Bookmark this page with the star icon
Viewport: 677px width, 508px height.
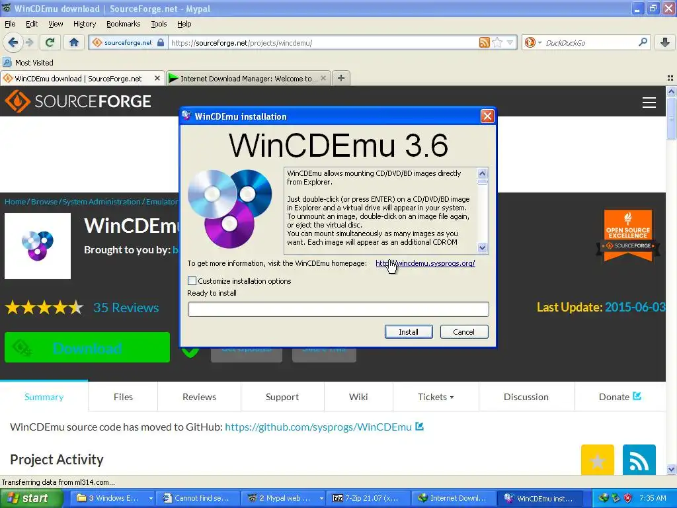[x=497, y=42]
